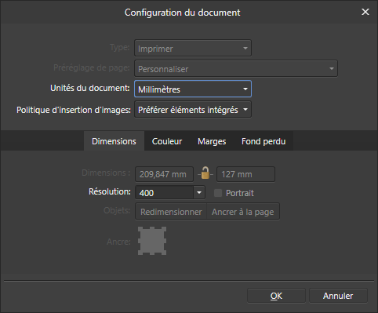Screen dimensions: 378x313
Task: Open Politique d'insertion d'images dropdown
Action: [193, 109]
